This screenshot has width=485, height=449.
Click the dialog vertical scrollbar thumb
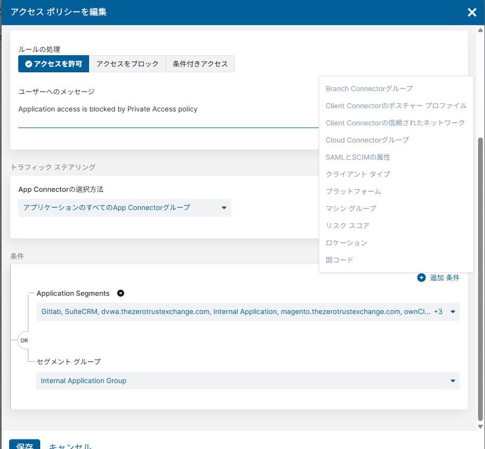tap(480, 280)
